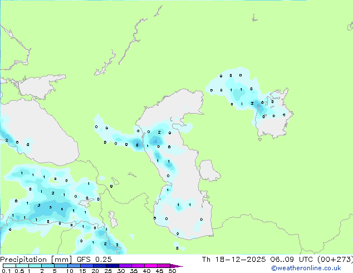This screenshot has width=353, height=273.
Task: Pick the 1–2 mm legend swatch
Action: (35, 266)
